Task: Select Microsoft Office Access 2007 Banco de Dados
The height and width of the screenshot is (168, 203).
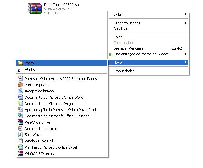Action: click(x=62, y=79)
